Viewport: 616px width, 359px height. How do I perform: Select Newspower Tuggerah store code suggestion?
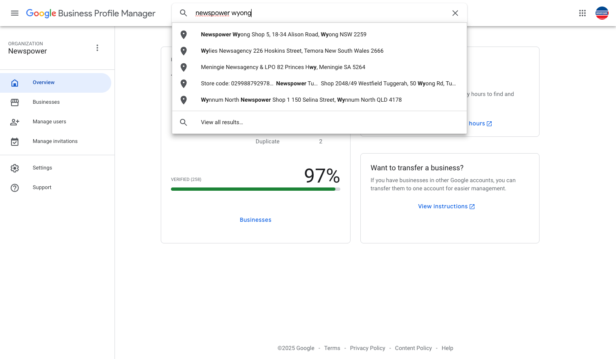coord(319,84)
